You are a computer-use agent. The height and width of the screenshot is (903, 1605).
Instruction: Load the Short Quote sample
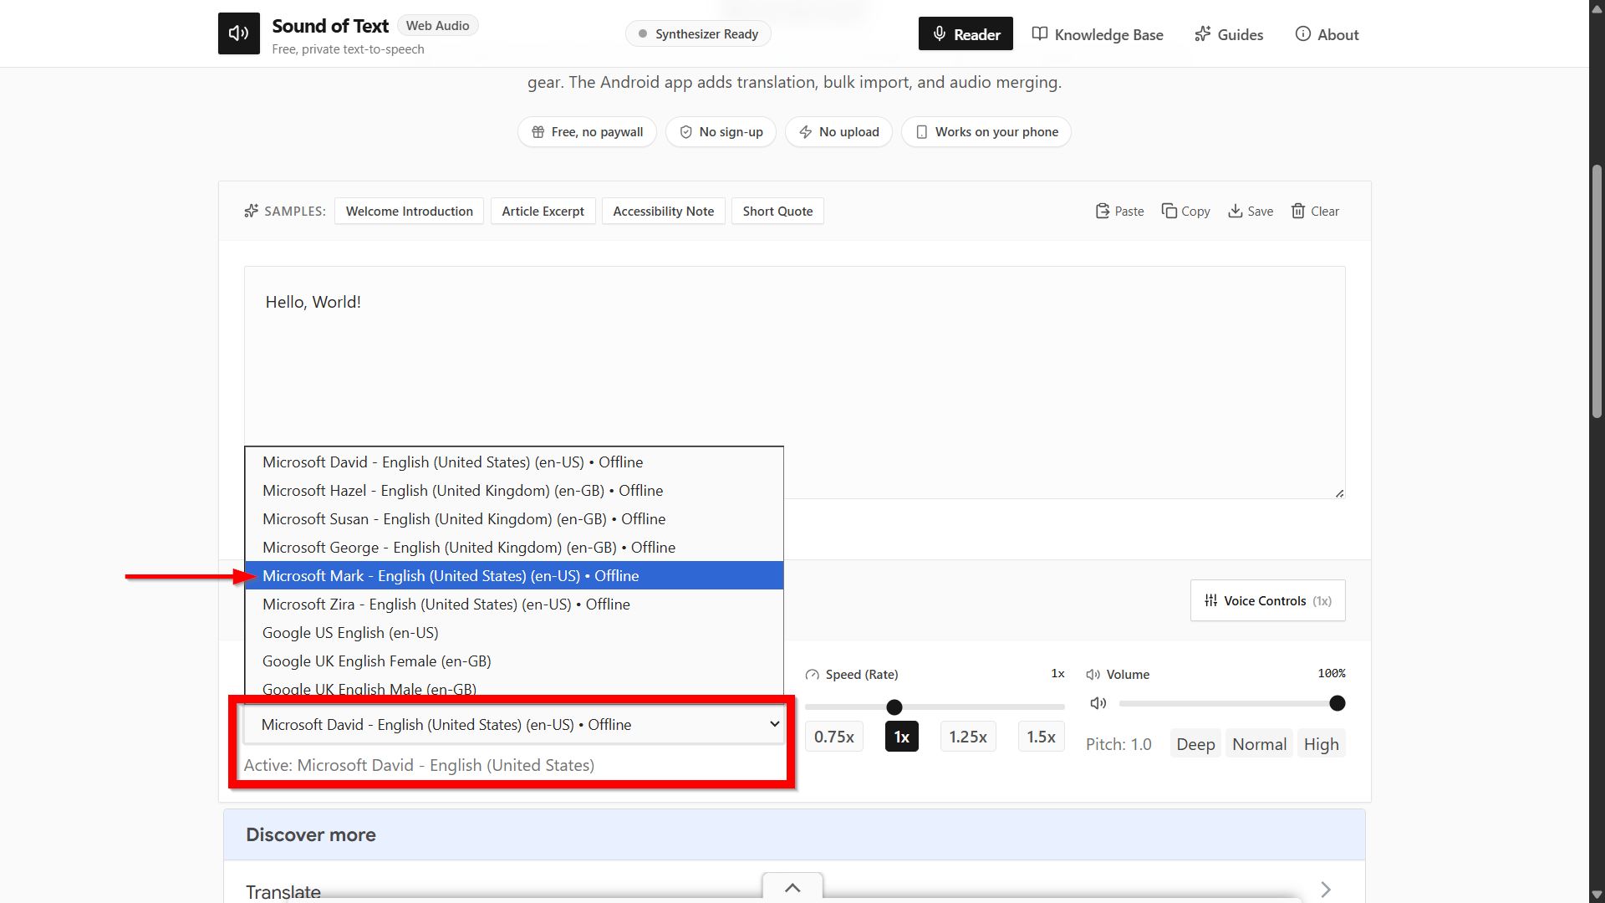[x=777, y=212]
